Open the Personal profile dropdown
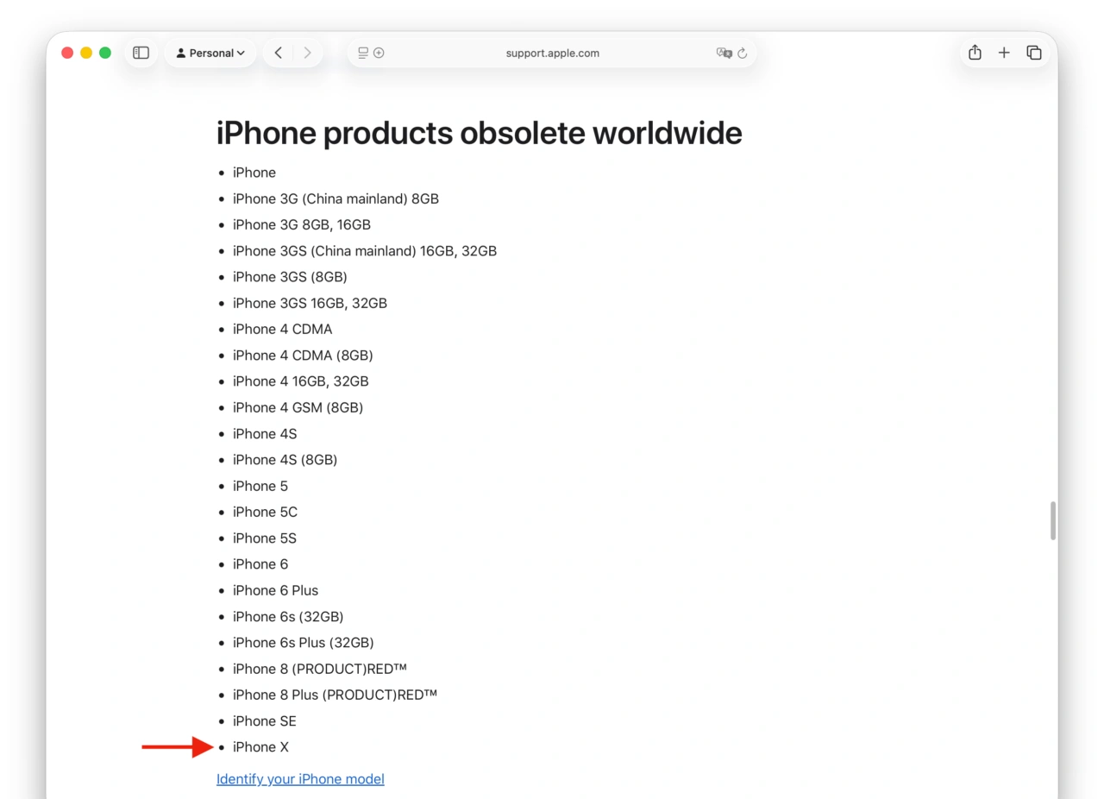 tap(210, 53)
